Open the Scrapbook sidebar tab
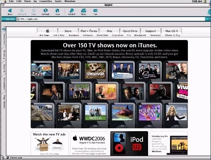The width and height of the screenshot is (211, 160). click(x=4, y=83)
